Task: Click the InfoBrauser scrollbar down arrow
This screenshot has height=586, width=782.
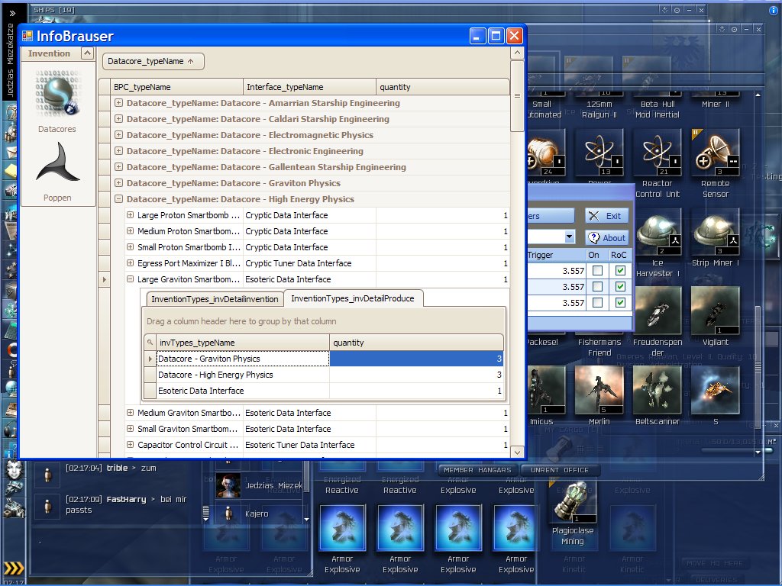Action: (517, 452)
